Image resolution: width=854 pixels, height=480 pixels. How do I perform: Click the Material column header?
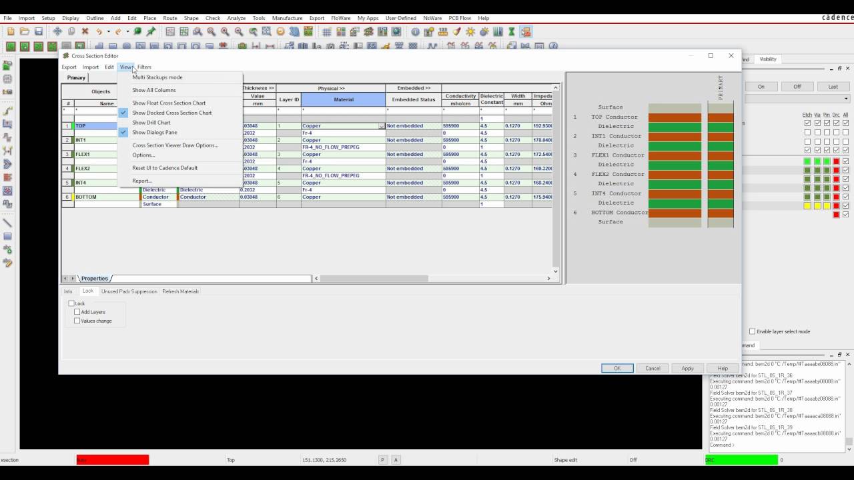coord(344,99)
